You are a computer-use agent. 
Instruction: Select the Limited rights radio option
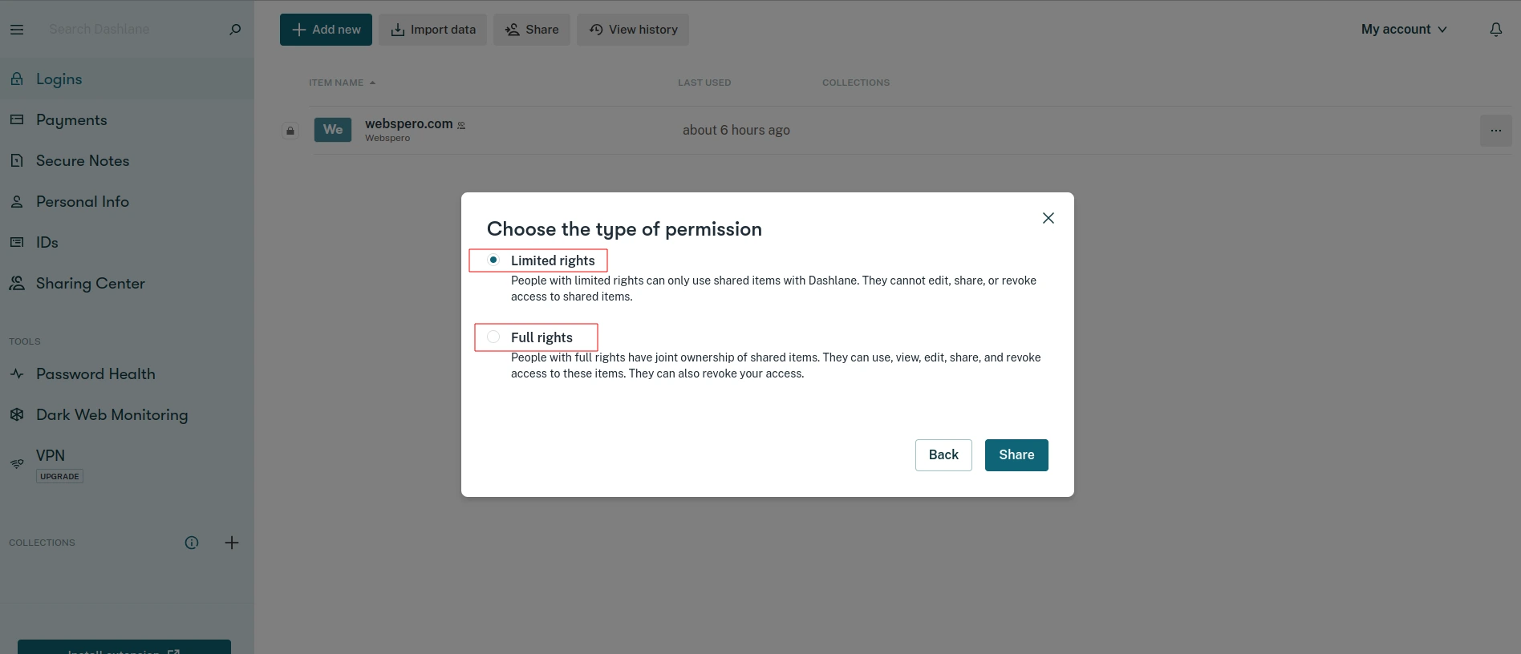pyautogui.click(x=493, y=260)
